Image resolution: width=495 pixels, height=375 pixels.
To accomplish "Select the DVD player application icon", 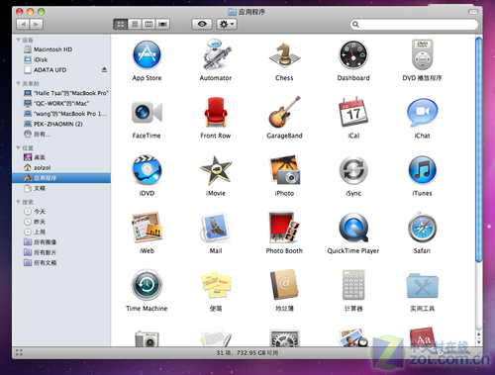I will click(422, 54).
